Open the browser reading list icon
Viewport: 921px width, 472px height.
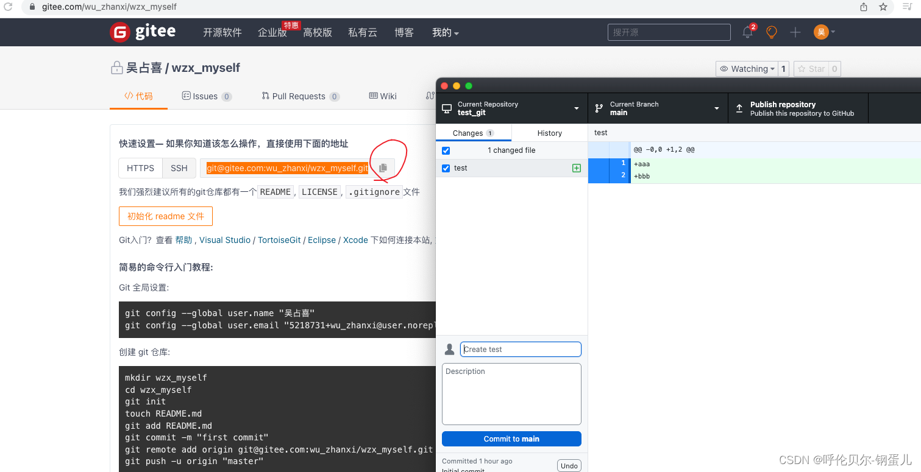(906, 7)
